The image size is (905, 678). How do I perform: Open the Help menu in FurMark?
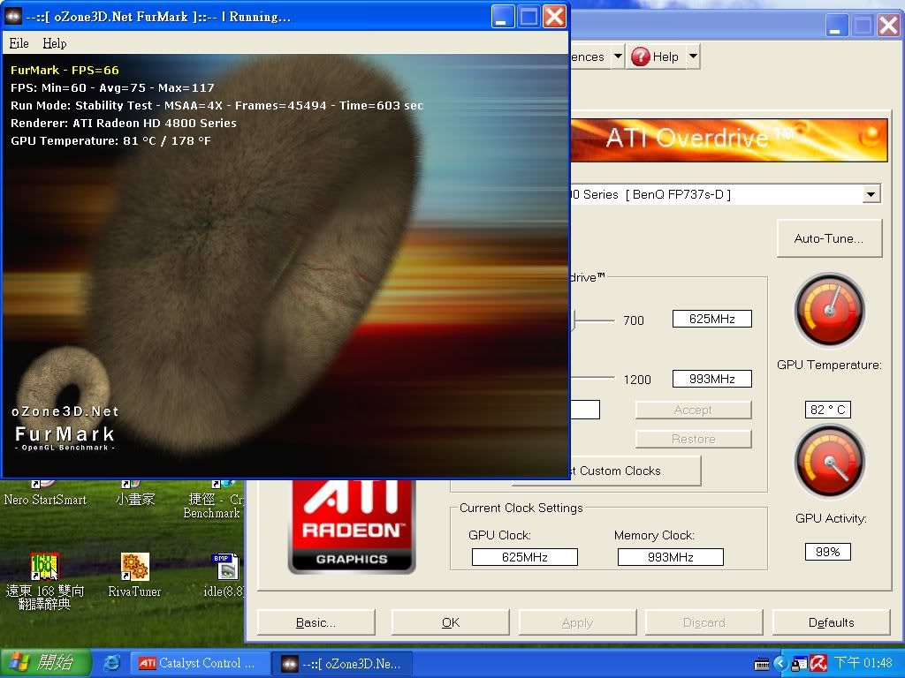pyautogui.click(x=55, y=42)
